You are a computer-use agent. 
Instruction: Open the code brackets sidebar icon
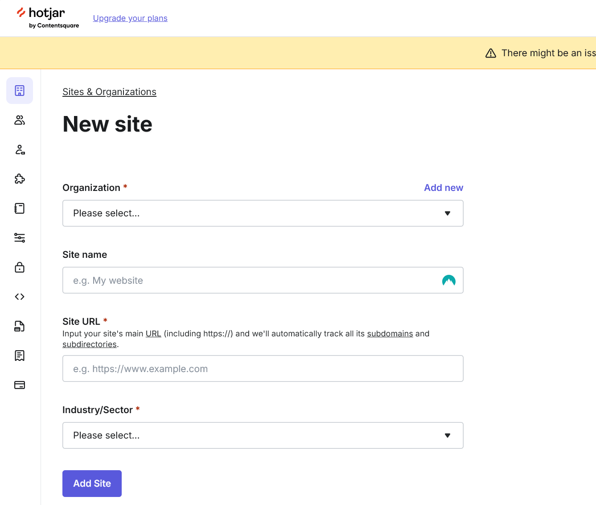20,297
